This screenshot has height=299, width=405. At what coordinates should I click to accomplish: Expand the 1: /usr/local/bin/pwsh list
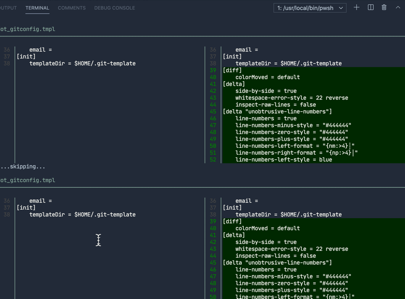[309, 8]
